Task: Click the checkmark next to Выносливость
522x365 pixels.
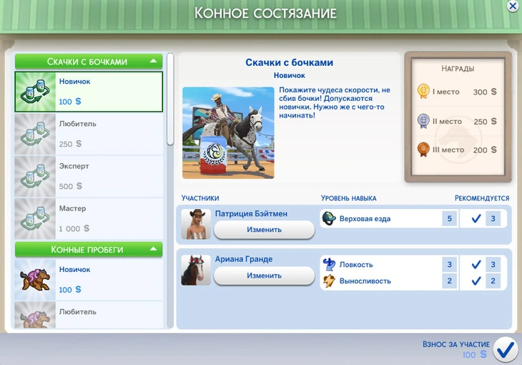Action: 476,281
